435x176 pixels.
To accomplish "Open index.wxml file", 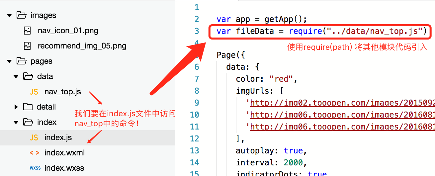I will (x=65, y=153).
